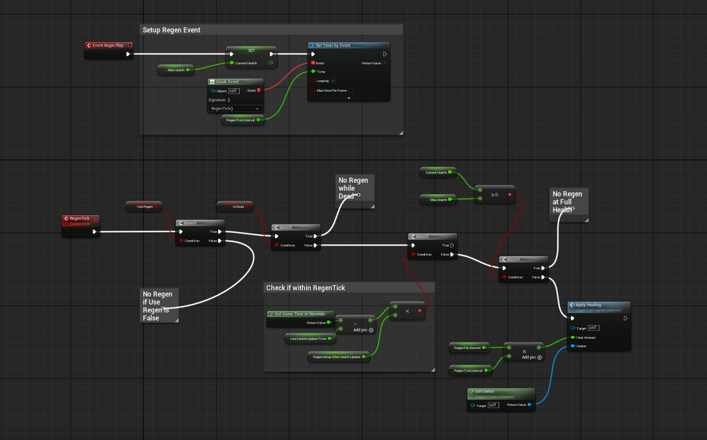
Task: Click unconnected True pin on the less-than Branch
Action: point(453,245)
